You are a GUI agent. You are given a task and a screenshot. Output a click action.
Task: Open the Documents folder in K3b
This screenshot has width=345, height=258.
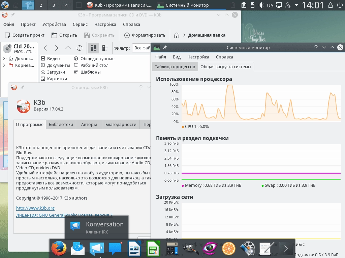point(56,66)
